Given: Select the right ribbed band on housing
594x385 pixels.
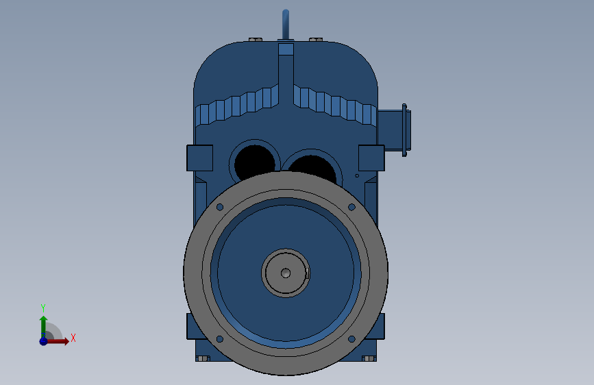Looking at the screenshot, I should (335, 105).
